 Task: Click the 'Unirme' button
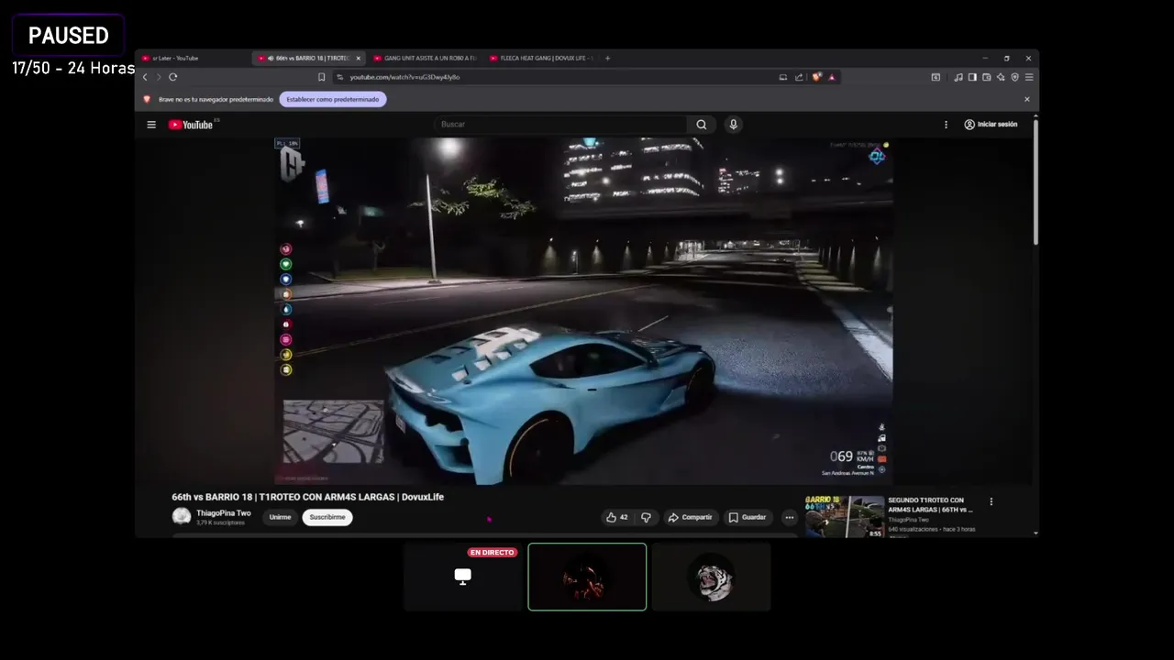[x=280, y=517]
